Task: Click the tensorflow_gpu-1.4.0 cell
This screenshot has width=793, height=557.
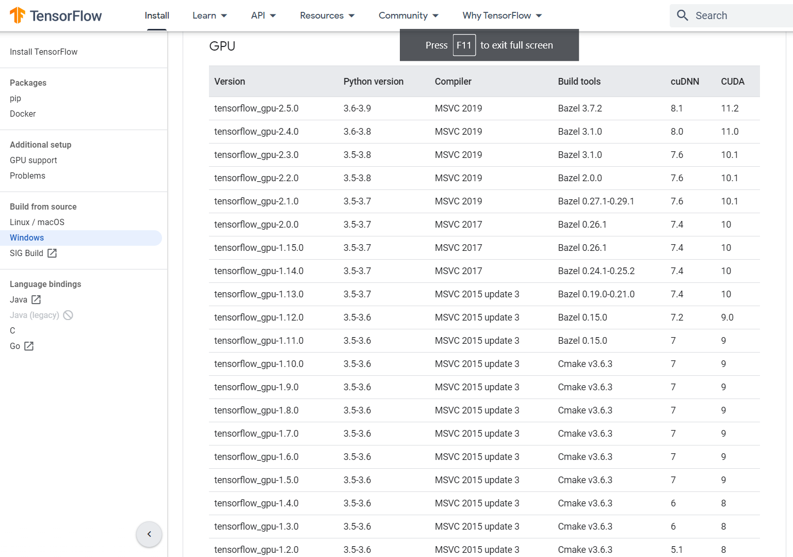Action: tap(256, 503)
